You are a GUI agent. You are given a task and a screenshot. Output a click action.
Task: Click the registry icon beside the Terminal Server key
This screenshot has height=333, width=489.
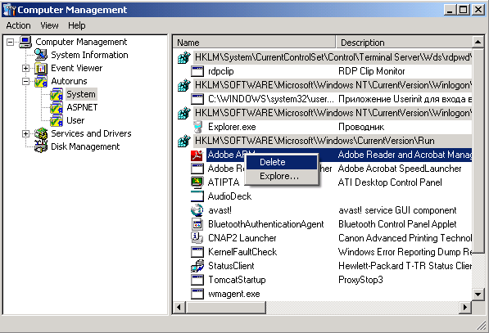pyautogui.click(x=184, y=57)
